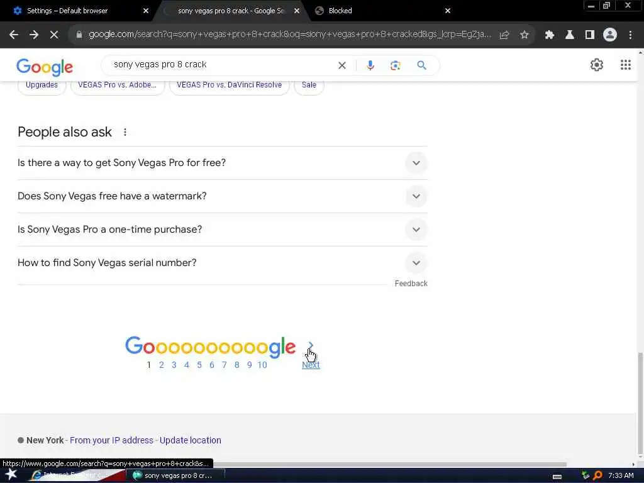This screenshot has width=644, height=483.
Task: Switch to Settings – Default browser tab
Action: pos(78,11)
